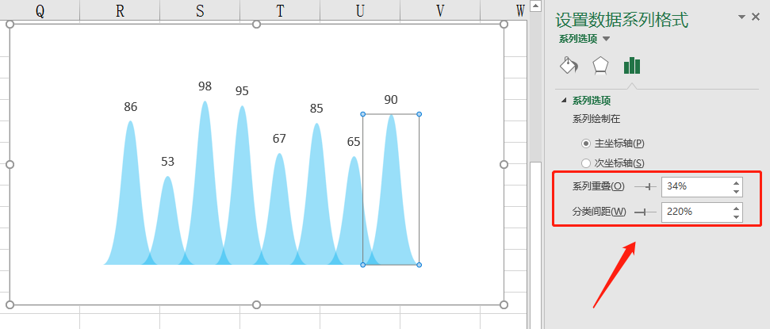
Task: Select the 次坐标轴 radio button
Action: click(x=586, y=163)
